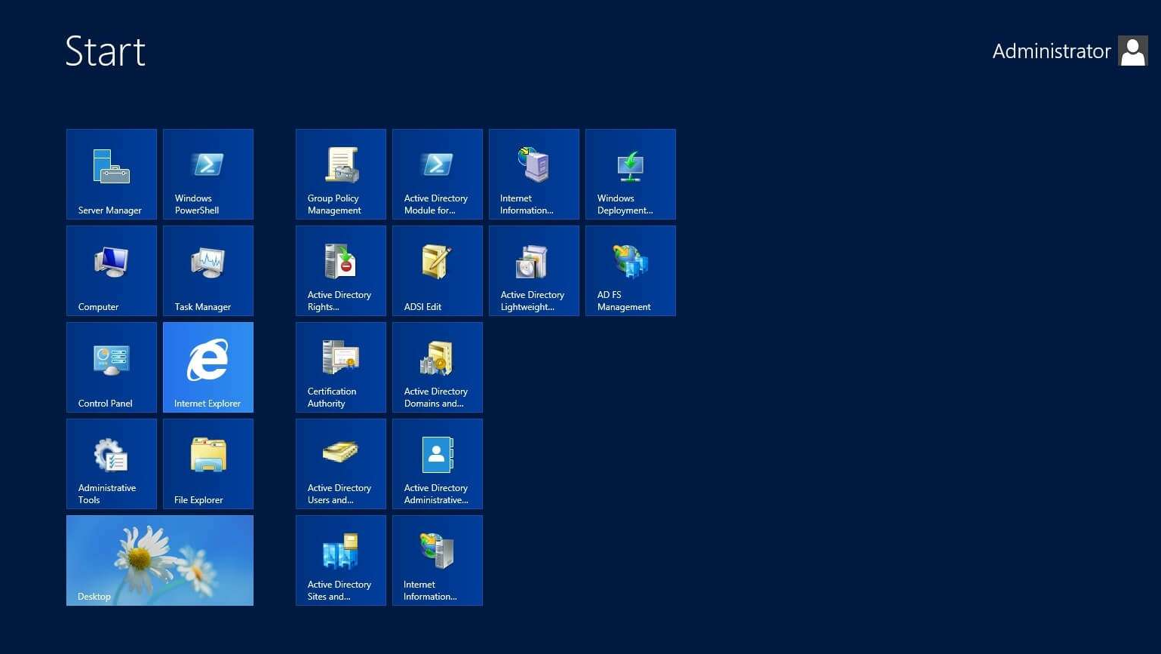This screenshot has height=654, width=1161.
Task: Launch Active Directory Module for PowerShell tile
Action: 438,174
